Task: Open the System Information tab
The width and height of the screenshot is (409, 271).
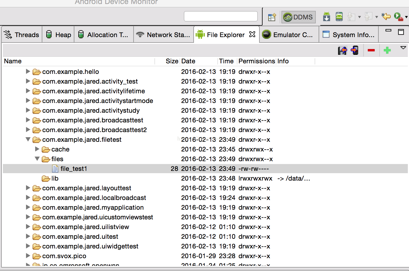Action: [349, 35]
